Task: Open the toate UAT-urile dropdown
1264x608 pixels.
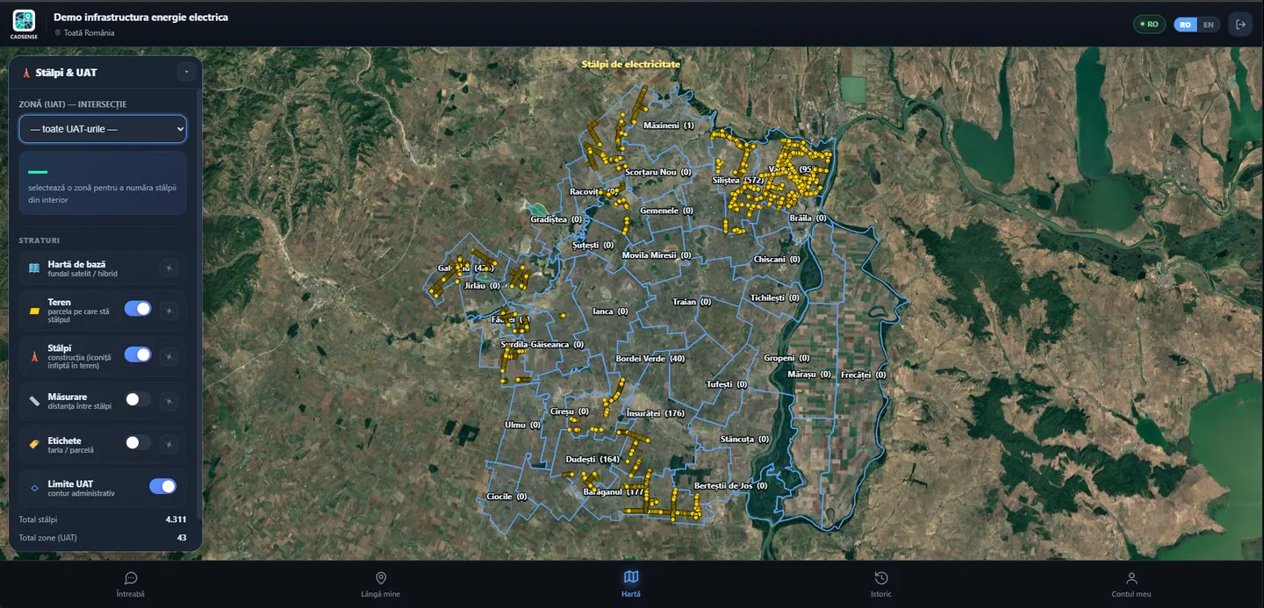Action: tap(103, 129)
